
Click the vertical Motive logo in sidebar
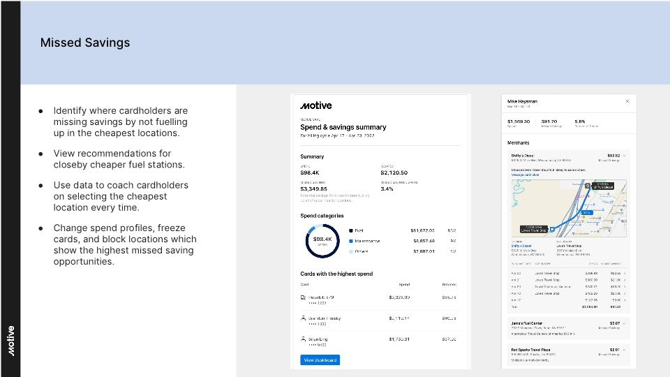10,341
